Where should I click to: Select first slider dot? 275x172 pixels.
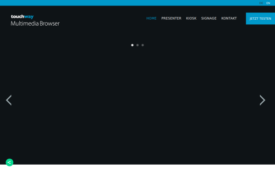[x=132, y=45]
